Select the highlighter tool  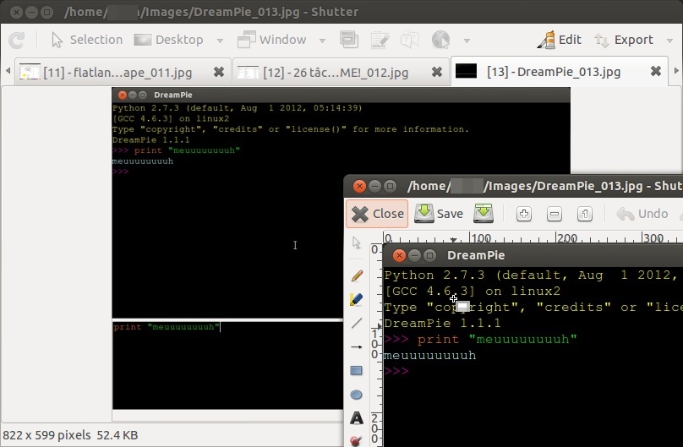tap(357, 299)
